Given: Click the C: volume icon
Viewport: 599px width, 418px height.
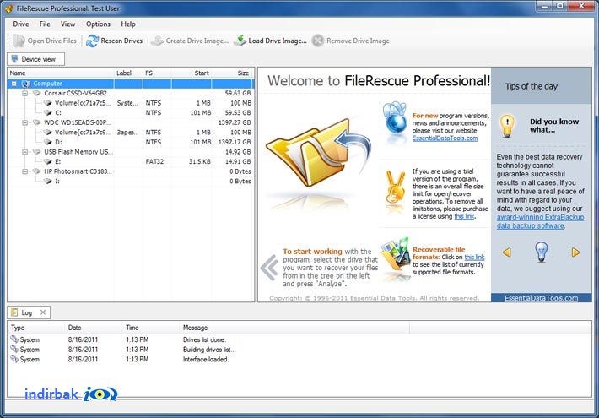Looking at the screenshot, I should (x=48, y=112).
